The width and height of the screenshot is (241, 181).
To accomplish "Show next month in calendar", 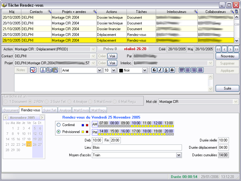I will click(42, 117).
